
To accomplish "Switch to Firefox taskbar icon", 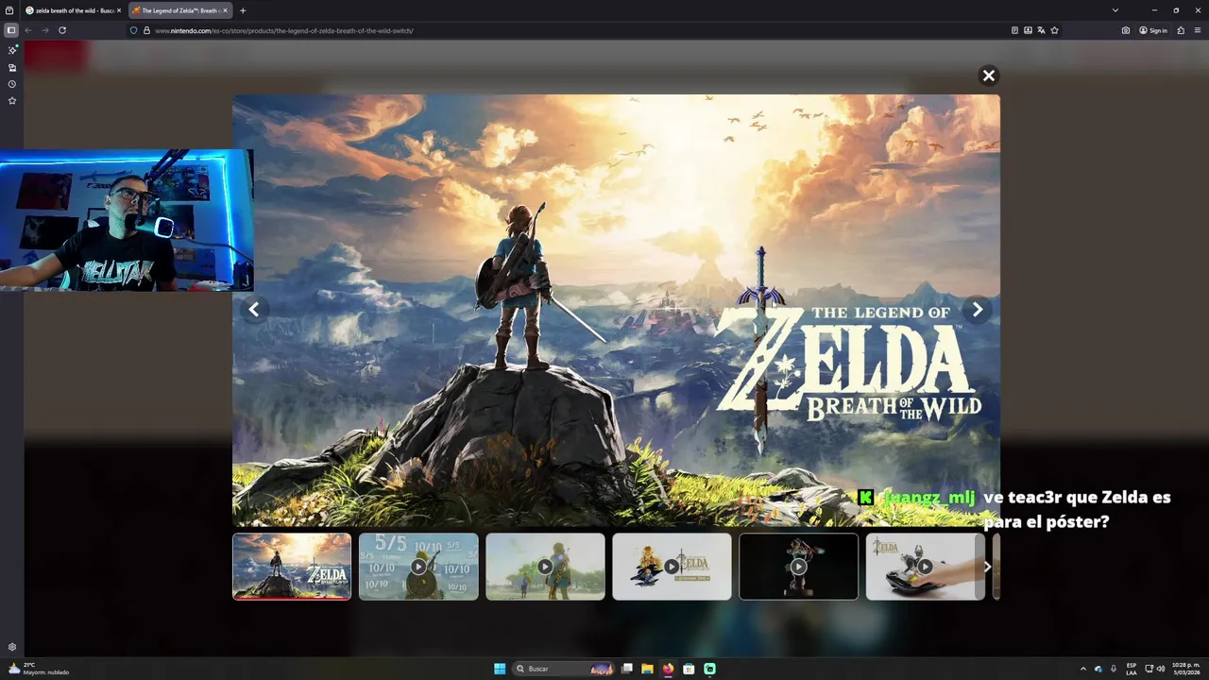I will tap(668, 669).
